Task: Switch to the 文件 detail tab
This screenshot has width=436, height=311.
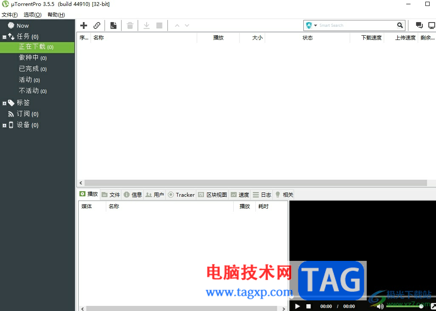Action: point(110,195)
